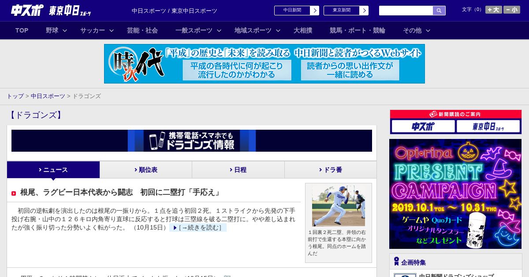
Task: Click 新聞購読のご案内 header in sidebar
Action: click(456, 114)
